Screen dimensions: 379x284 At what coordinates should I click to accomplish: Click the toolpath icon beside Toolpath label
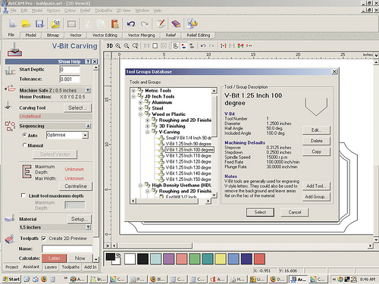point(10,239)
